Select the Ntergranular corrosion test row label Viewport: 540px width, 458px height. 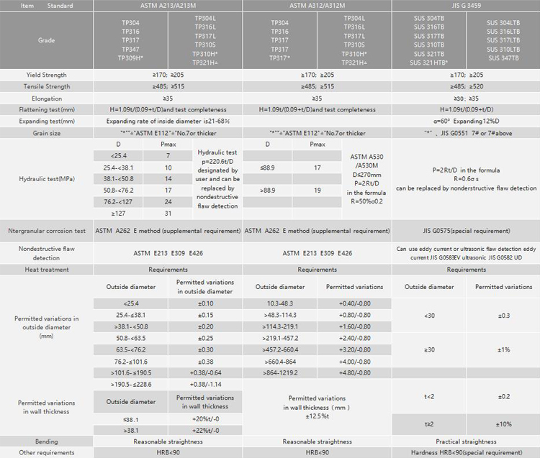click(x=46, y=231)
